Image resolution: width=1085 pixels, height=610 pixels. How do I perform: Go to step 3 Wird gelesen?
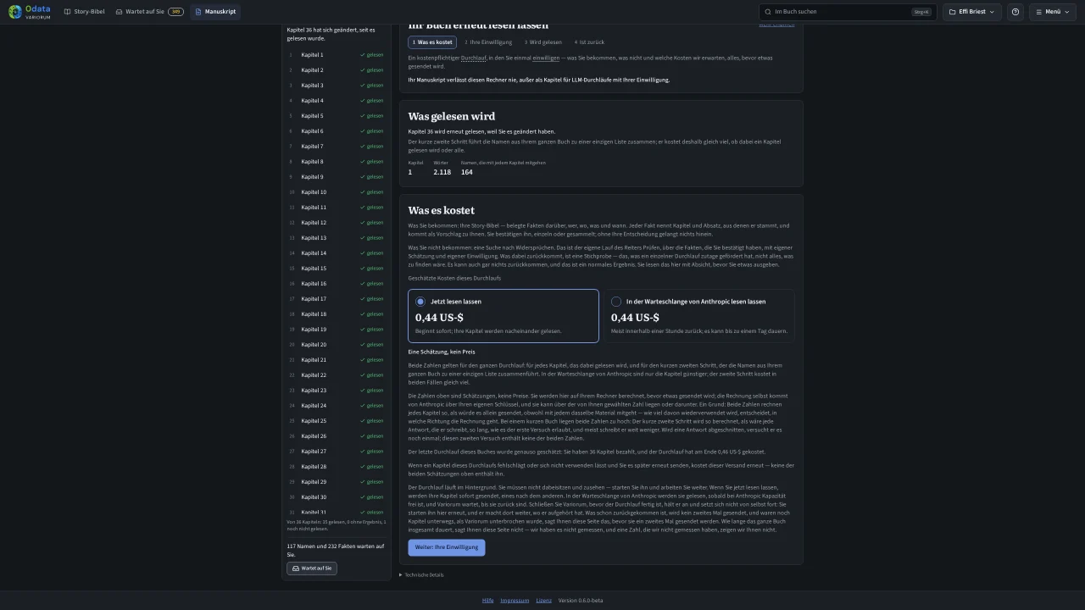(x=542, y=42)
